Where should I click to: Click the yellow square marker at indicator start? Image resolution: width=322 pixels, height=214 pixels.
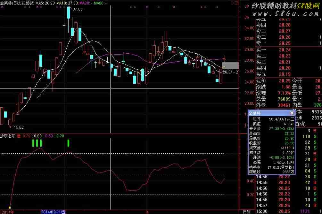[x=10, y=207]
